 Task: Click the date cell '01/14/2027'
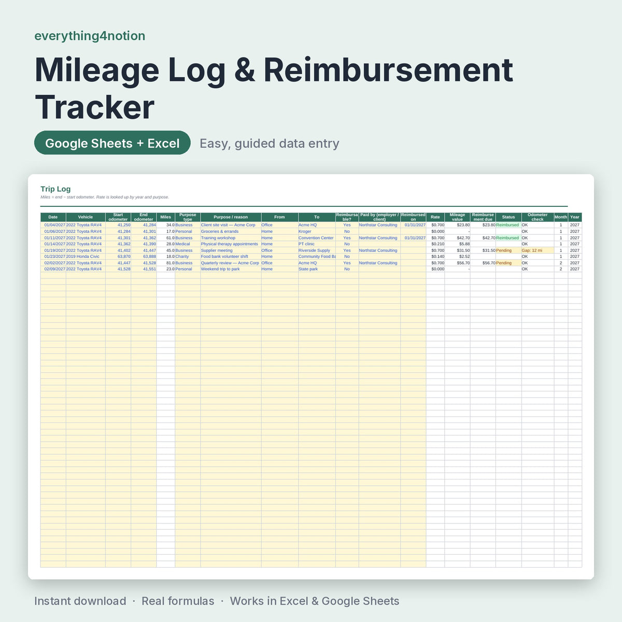(x=53, y=244)
